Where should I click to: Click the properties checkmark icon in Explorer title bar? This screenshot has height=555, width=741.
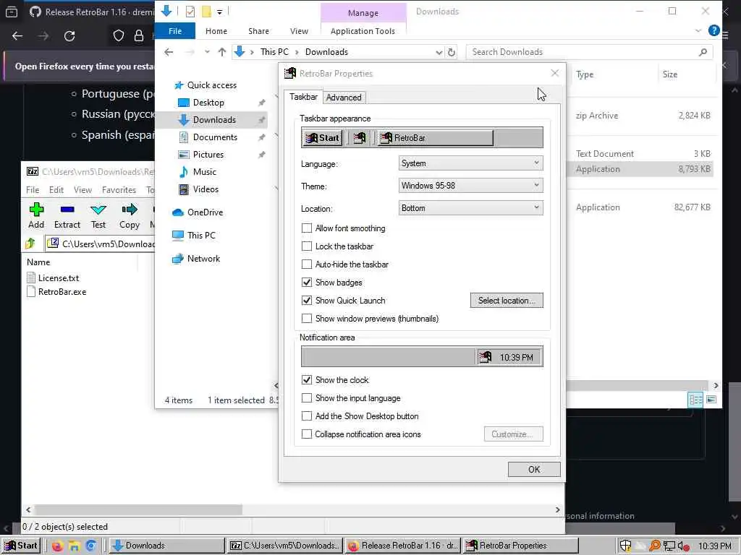190,12
